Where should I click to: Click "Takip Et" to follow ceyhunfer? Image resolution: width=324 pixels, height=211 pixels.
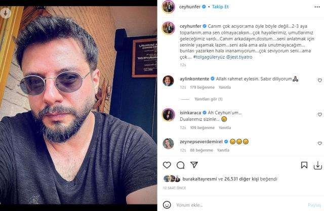click(x=216, y=7)
